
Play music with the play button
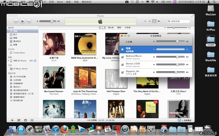coord(22,21)
